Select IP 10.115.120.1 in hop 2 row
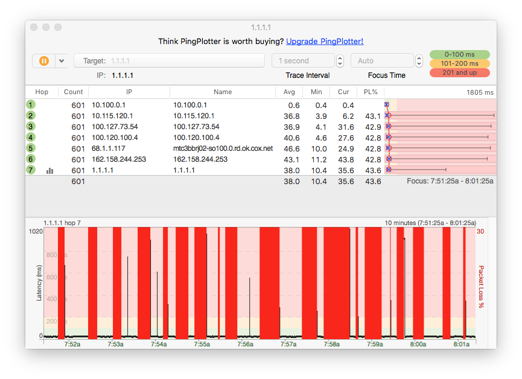This screenshot has width=522, height=379. pyautogui.click(x=112, y=116)
